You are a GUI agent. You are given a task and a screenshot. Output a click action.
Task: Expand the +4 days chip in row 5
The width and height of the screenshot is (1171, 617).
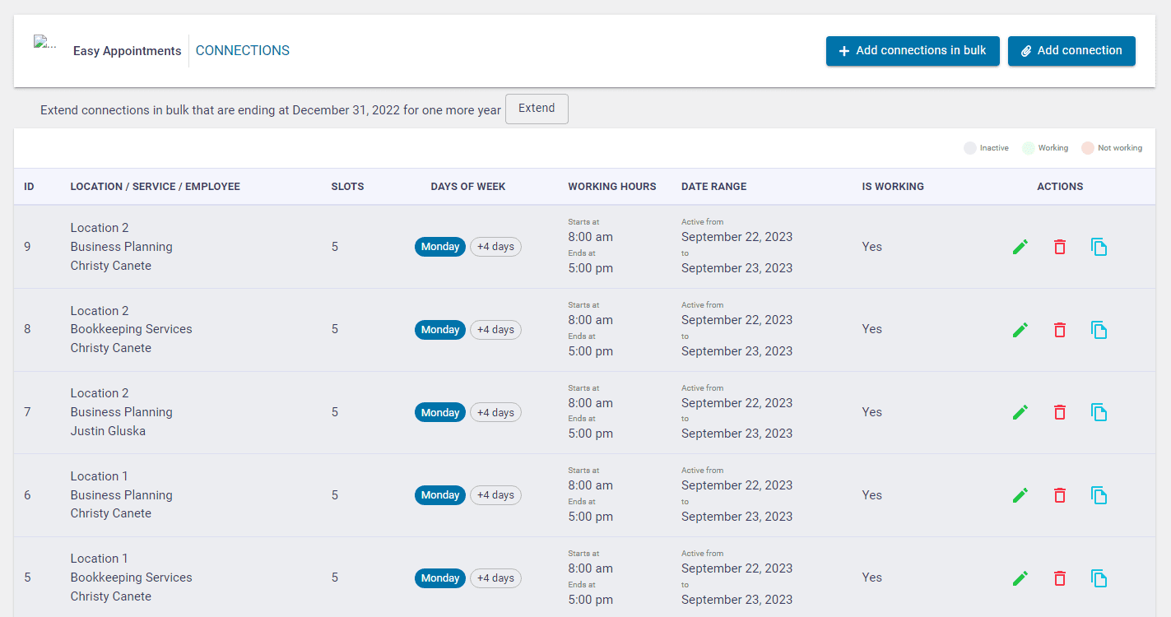point(495,578)
